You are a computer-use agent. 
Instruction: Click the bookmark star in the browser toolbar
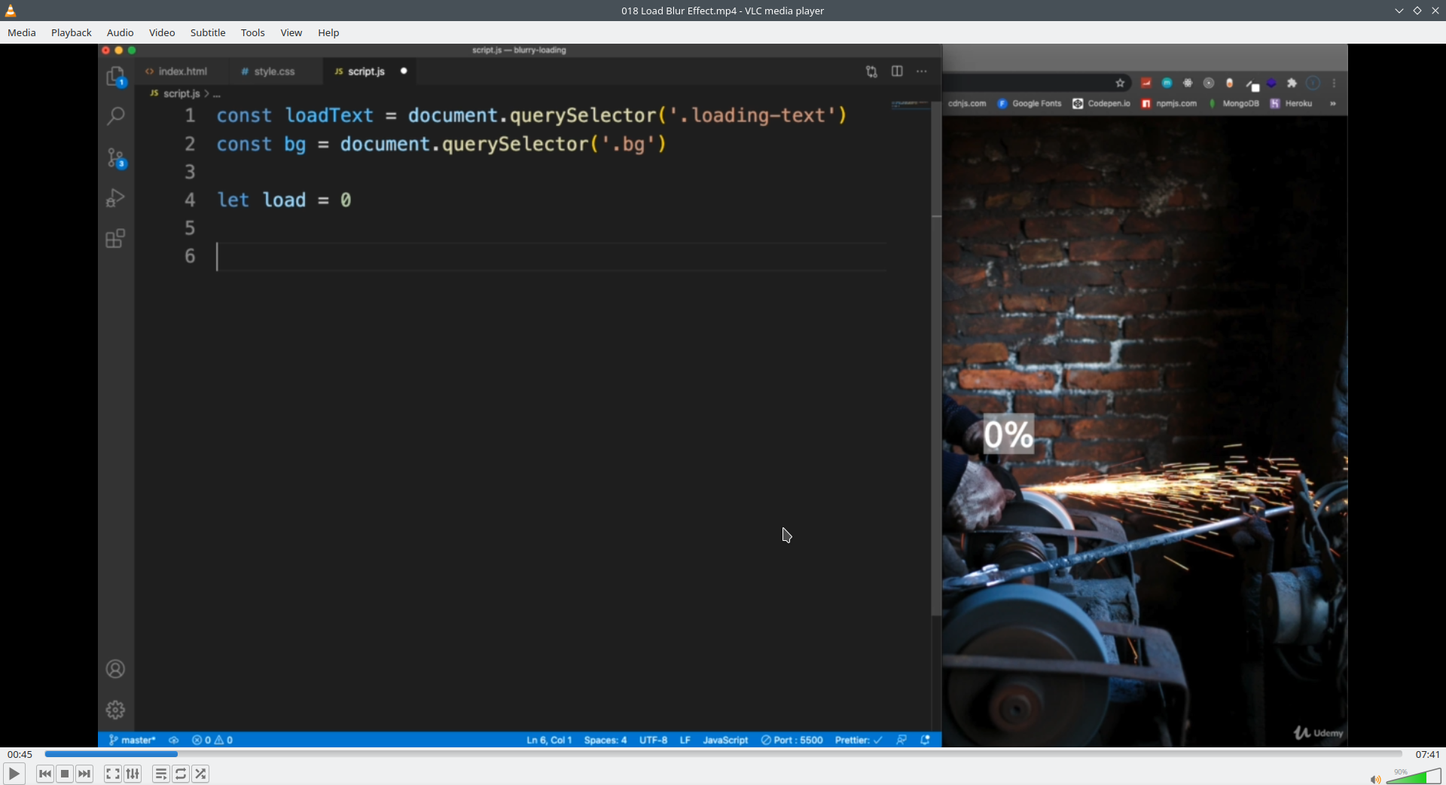click(1120, 84)
